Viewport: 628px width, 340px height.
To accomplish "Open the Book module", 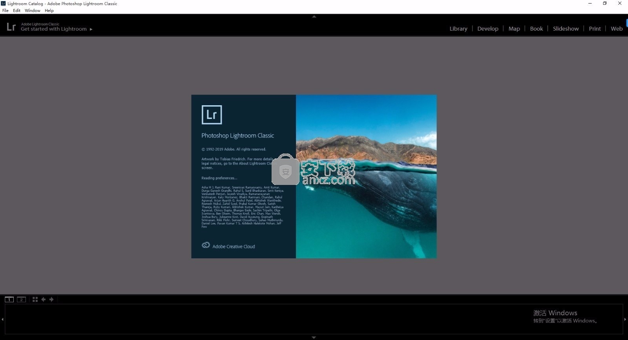I will [537, 29].
